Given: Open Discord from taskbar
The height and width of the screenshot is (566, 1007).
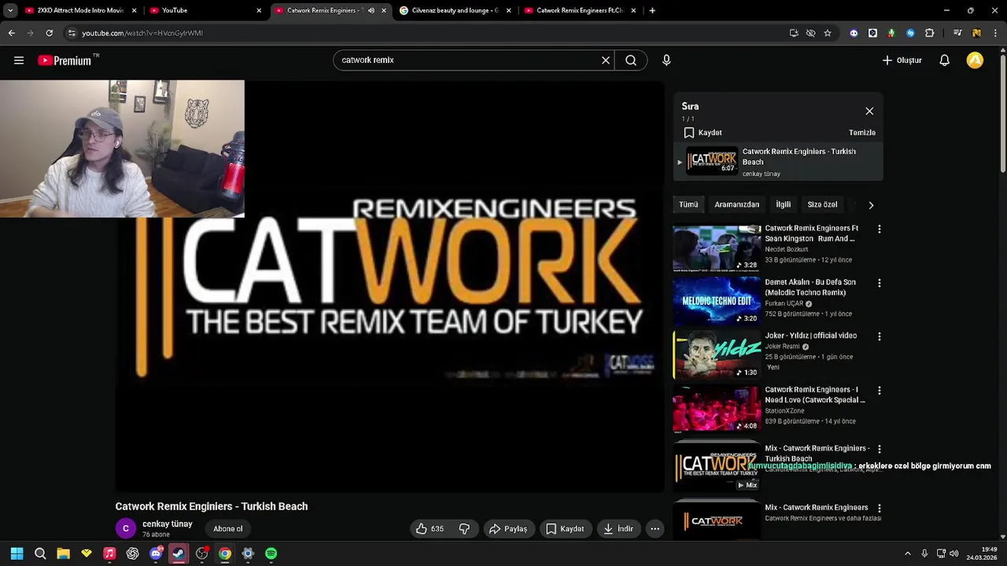Looking at the screenshot, I should click(x=156, y=553).
